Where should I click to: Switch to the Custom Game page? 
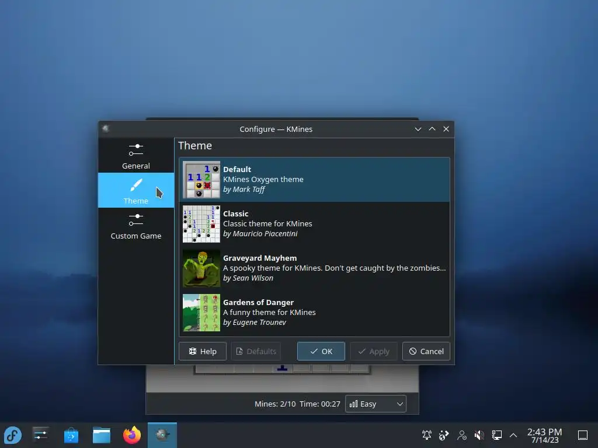tap(135, 226)
